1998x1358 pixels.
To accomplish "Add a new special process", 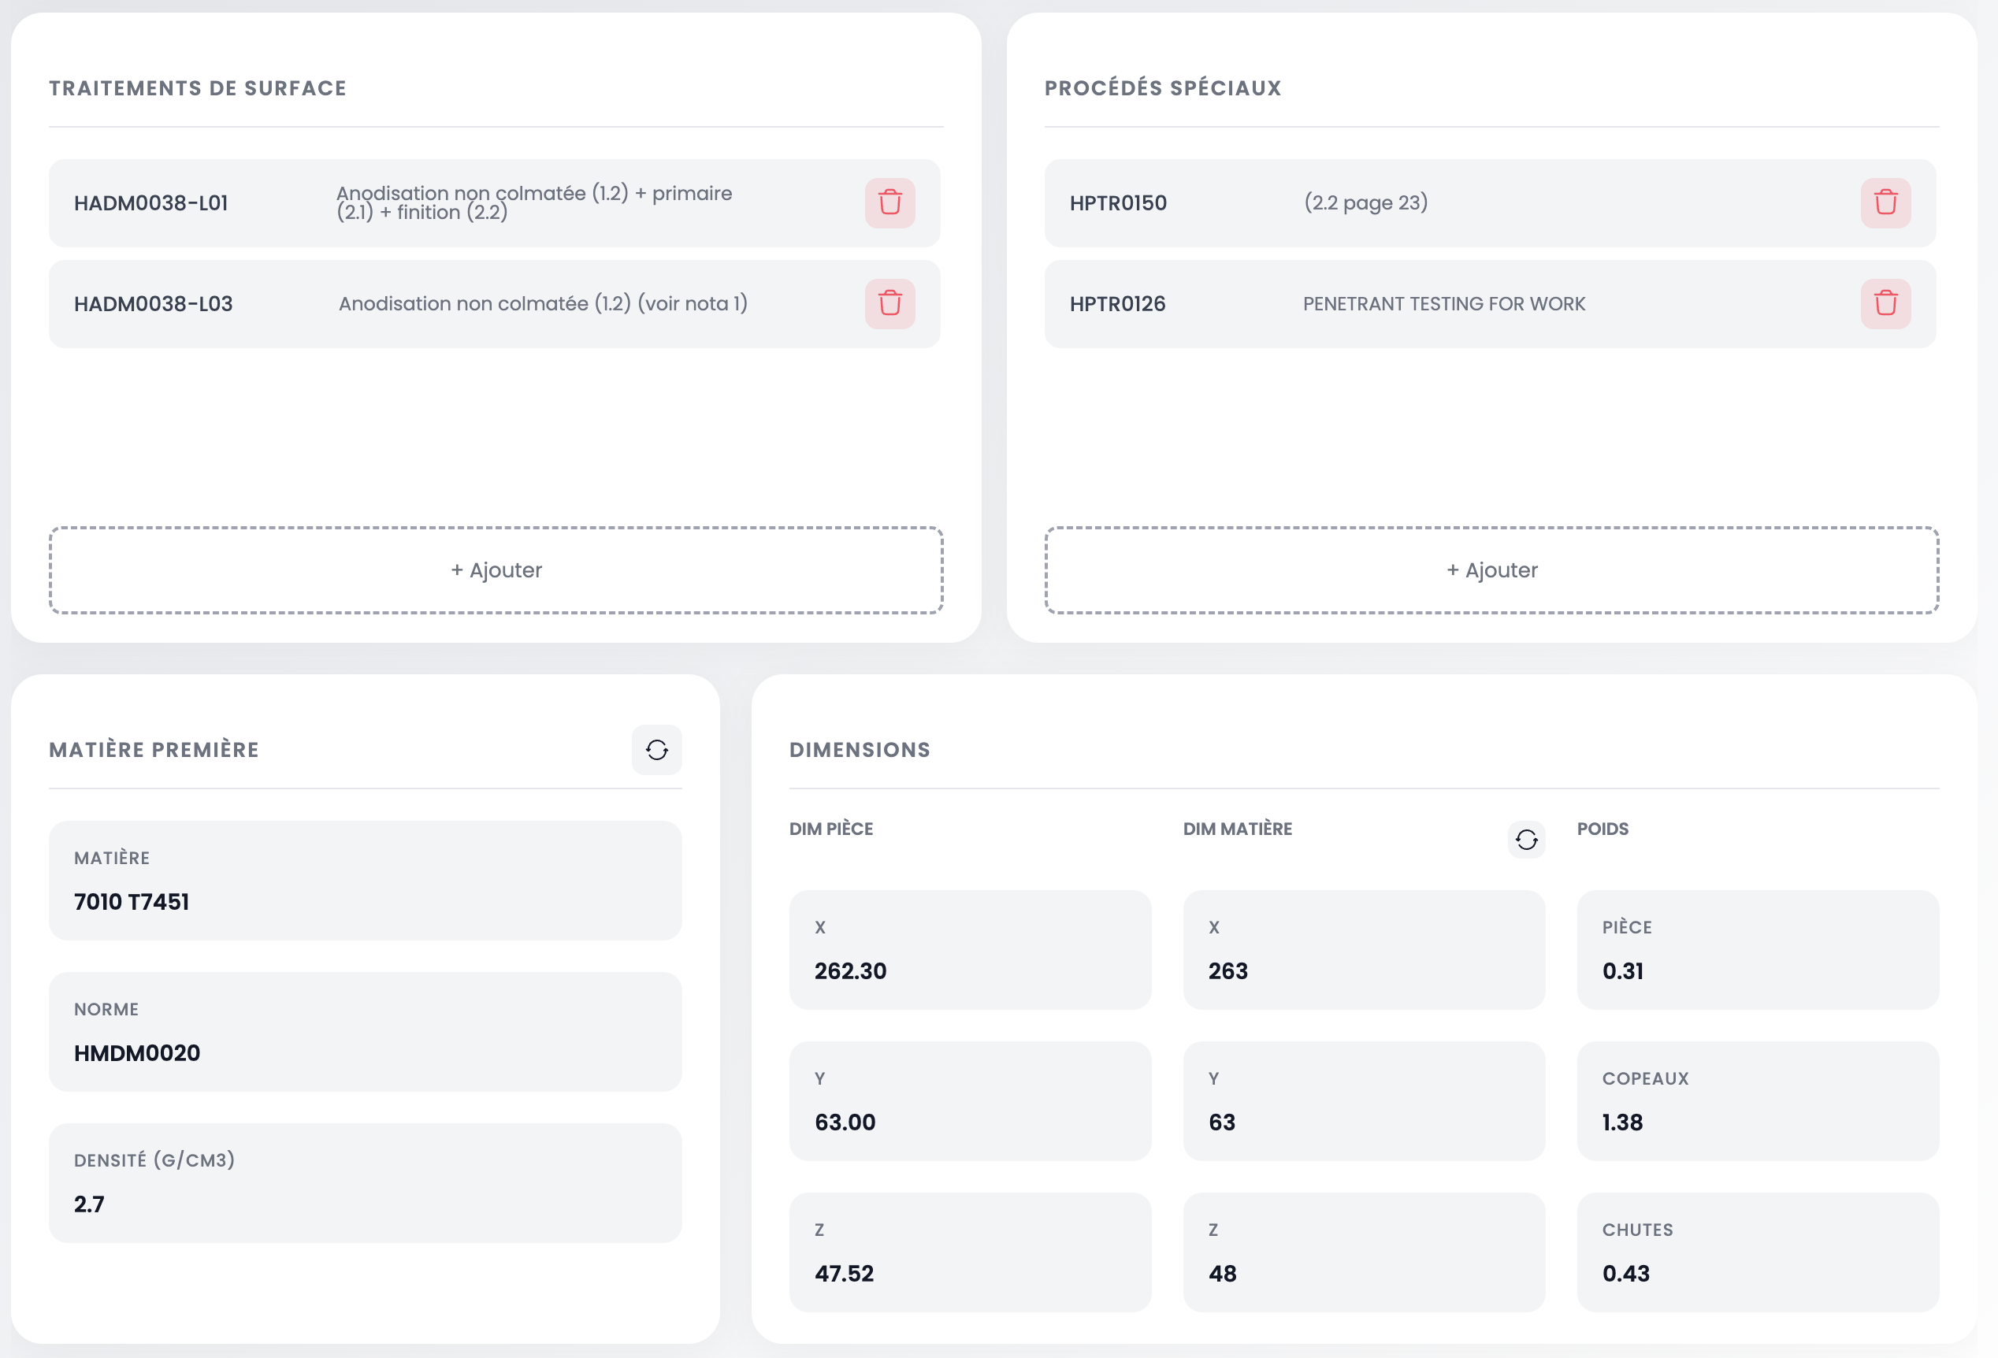I will 1491,570.
